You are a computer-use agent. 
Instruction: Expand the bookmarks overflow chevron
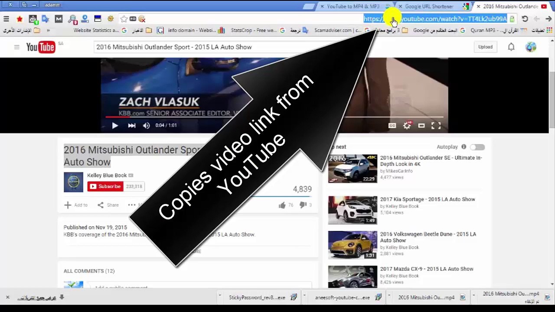coord(48,30)
